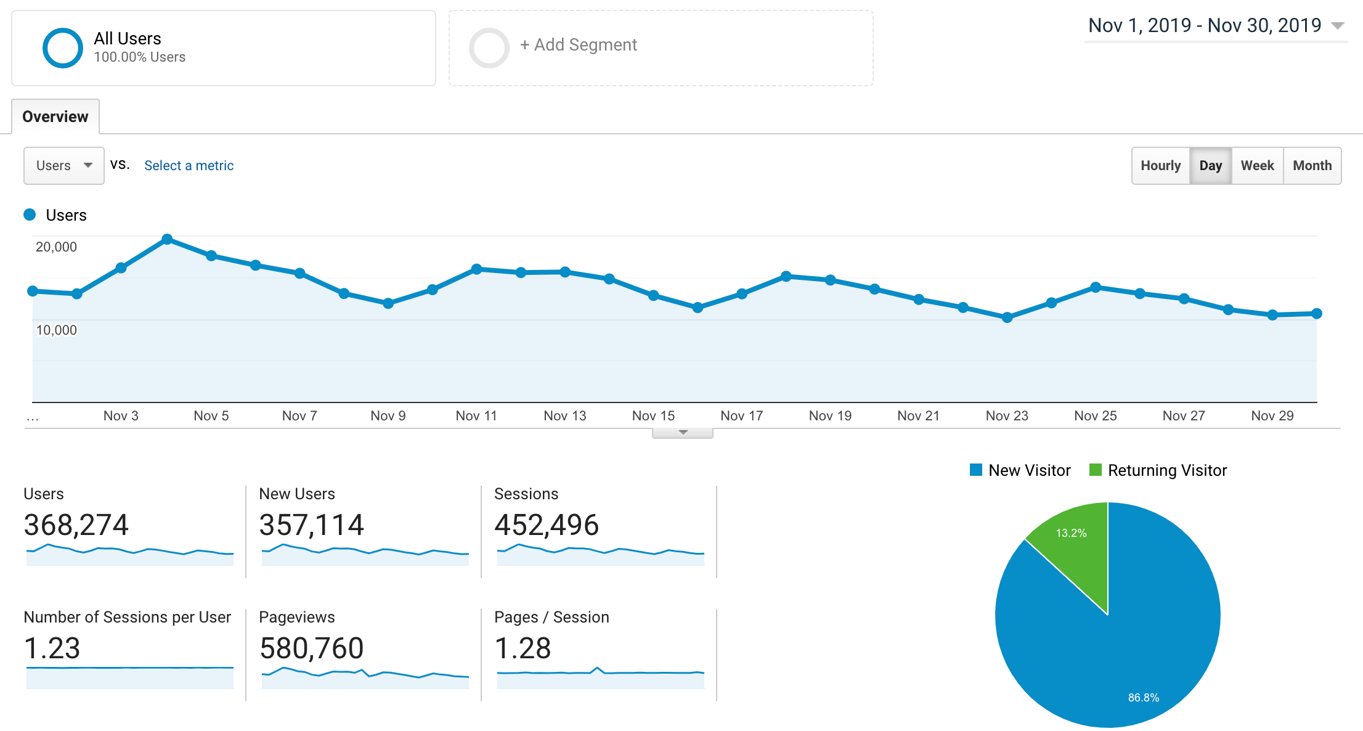Image resolution: width=1363 pixels, height=731 pixels.
Task: Click the Add Segment label
Action: pos(579,44)
